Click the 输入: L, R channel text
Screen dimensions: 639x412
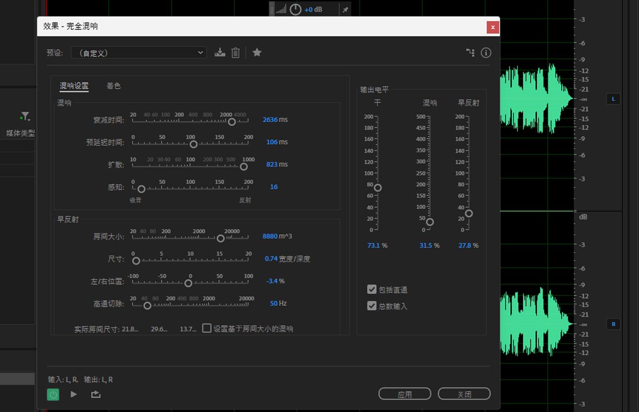[x=63, y=380]
